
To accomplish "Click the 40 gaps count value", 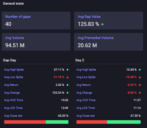I will pos(8,24).
